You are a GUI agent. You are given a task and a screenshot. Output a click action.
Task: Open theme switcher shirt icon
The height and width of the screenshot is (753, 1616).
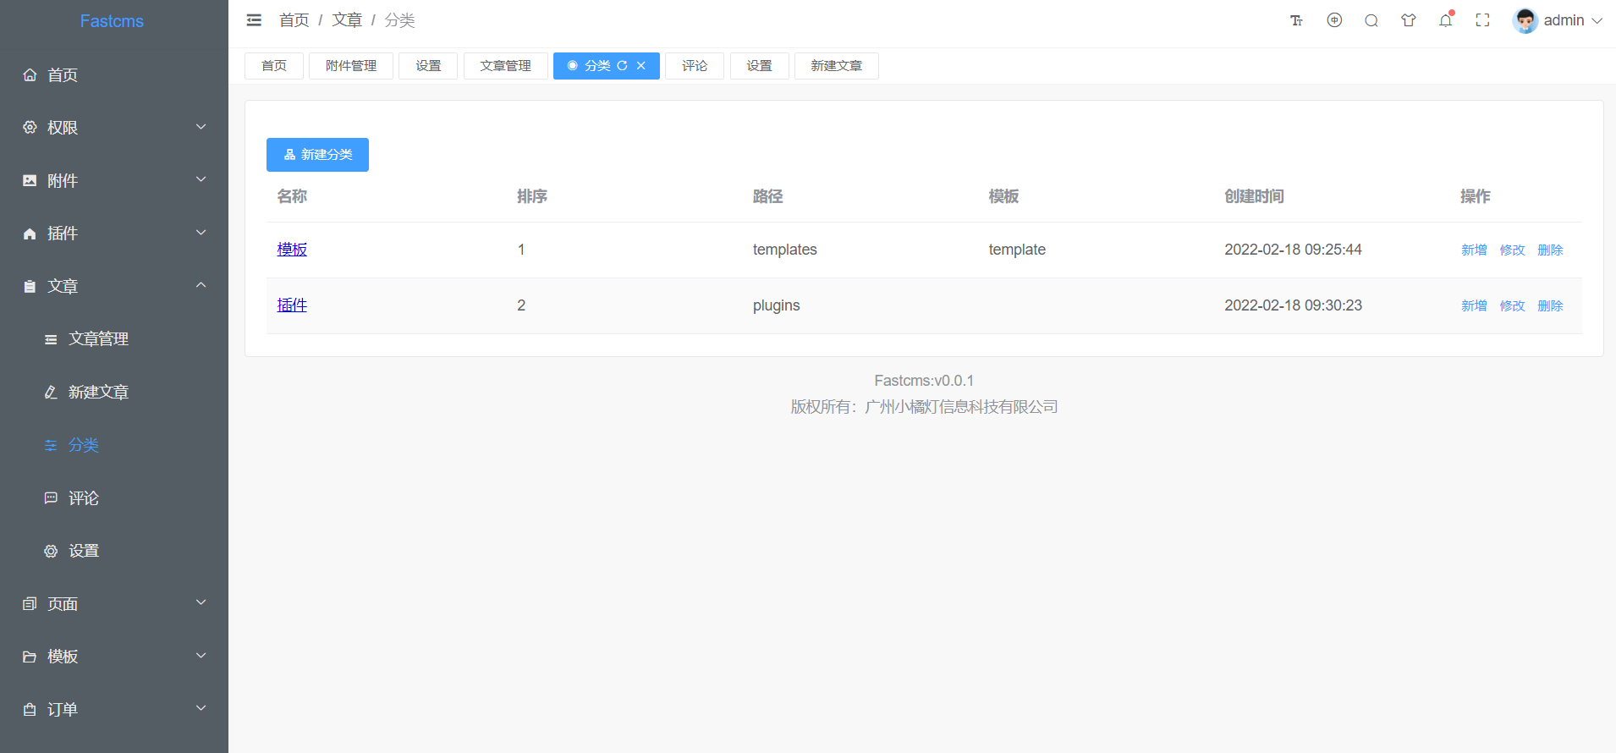pyautogui.click(x=1409, y=20)
